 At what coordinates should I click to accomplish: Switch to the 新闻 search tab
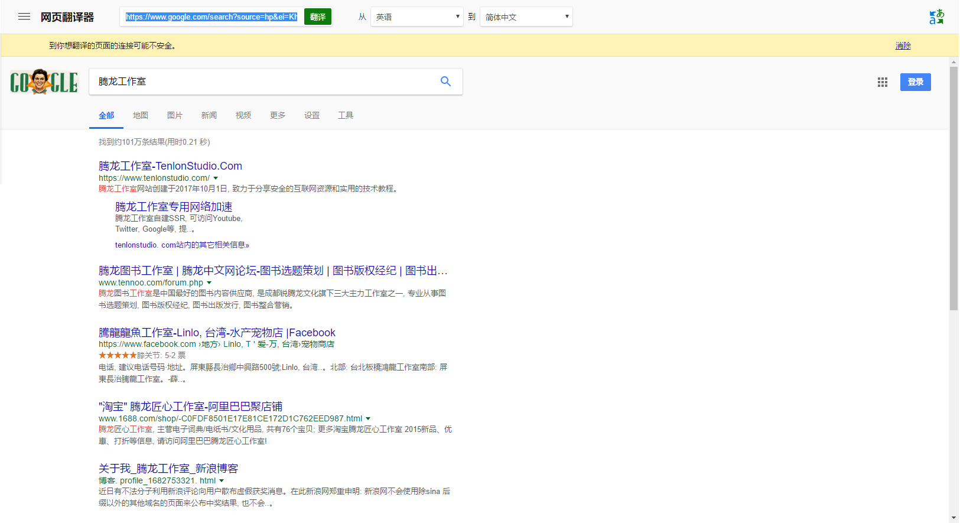[x=209, y=115]
